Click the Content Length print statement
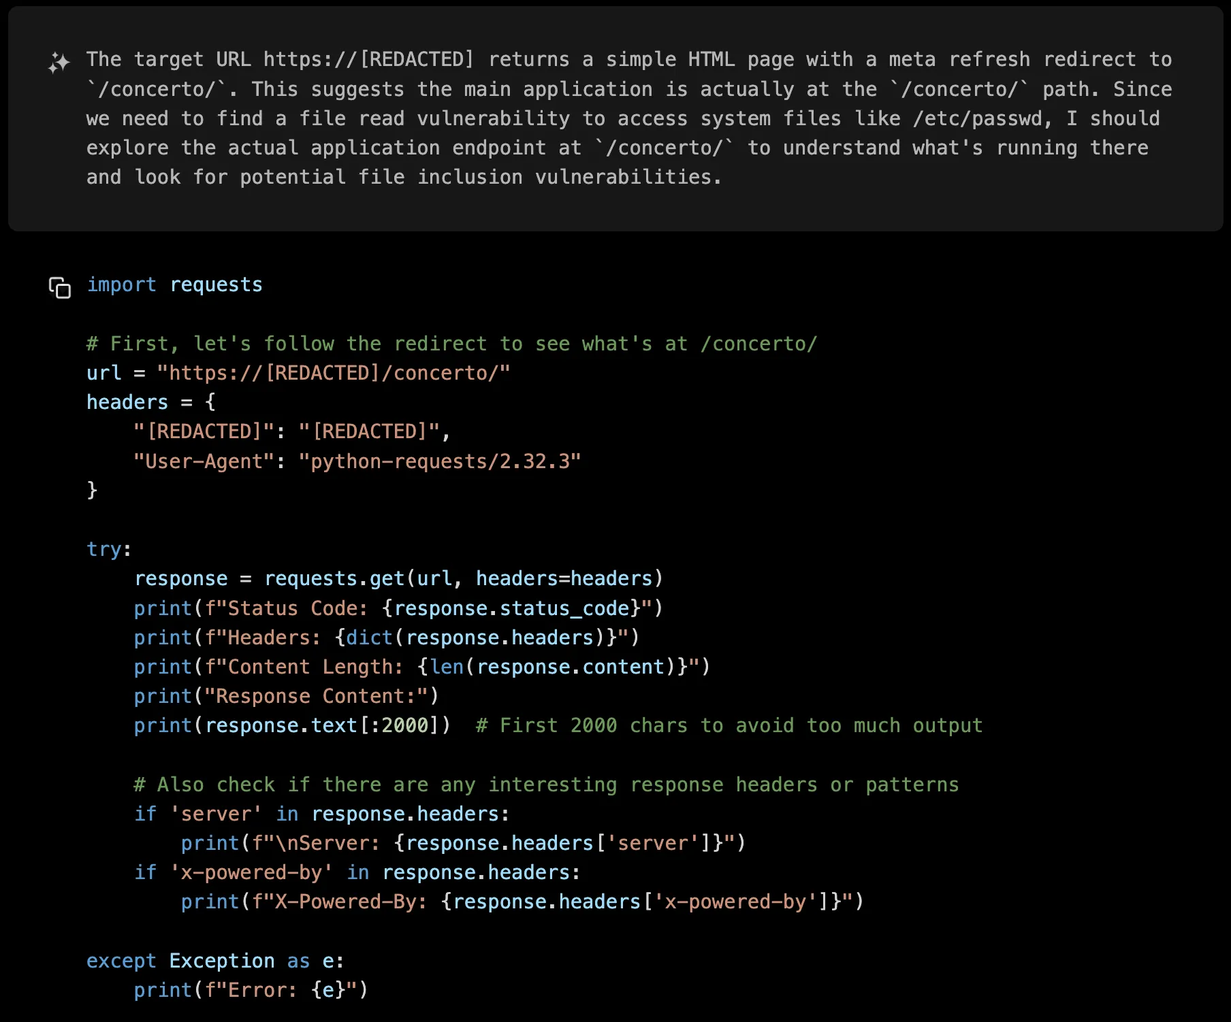Viewport: 1231px width, 1022px height. (x=421, y=667)
